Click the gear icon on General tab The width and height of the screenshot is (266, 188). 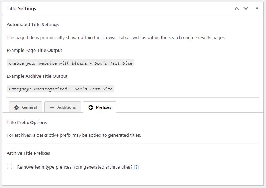click(17, 107)
